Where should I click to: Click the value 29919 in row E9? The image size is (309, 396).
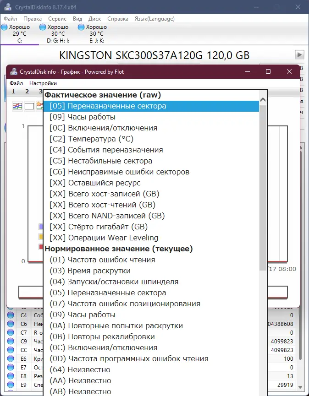[285, 385]
